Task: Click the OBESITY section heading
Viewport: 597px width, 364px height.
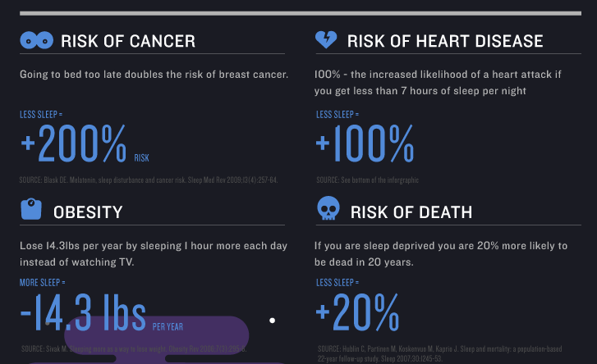Action: (88, 212)
